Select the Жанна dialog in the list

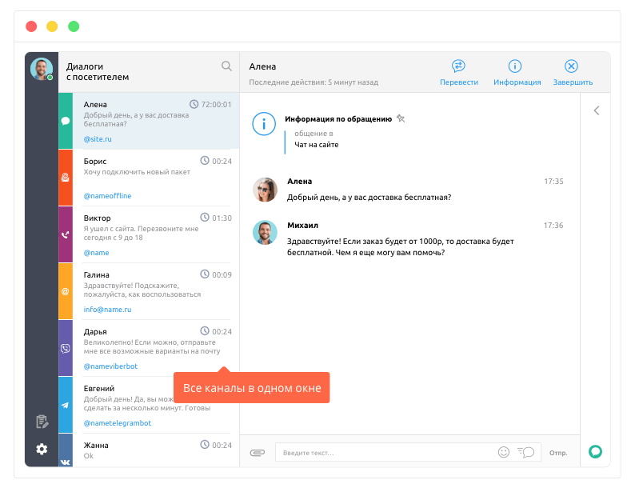149,450
